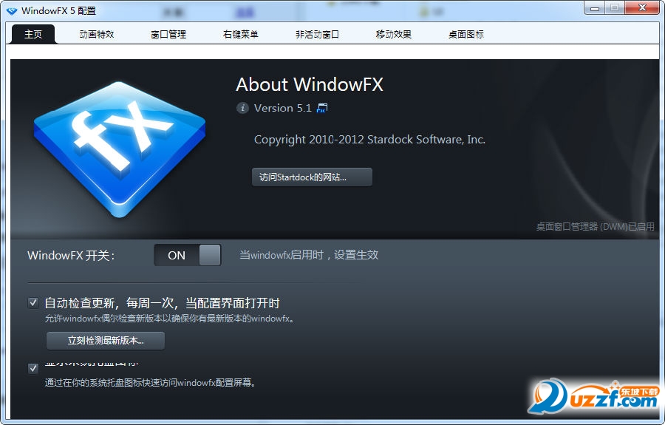
Task: Click the Copyright 2010-2012 Stardock Software text
Action: pos(370,140)
